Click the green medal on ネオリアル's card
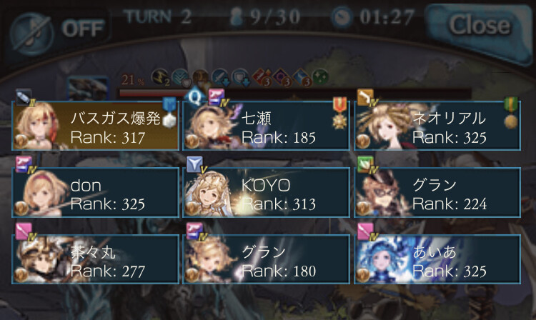This screenshot has width=536, height=320. click(511, 113)
